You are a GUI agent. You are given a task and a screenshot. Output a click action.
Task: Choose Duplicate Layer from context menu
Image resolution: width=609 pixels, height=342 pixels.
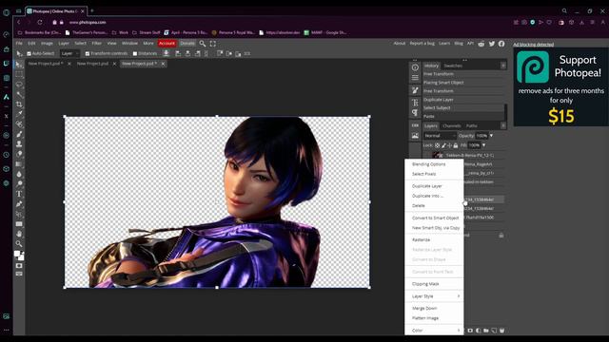tap(427, 186)
